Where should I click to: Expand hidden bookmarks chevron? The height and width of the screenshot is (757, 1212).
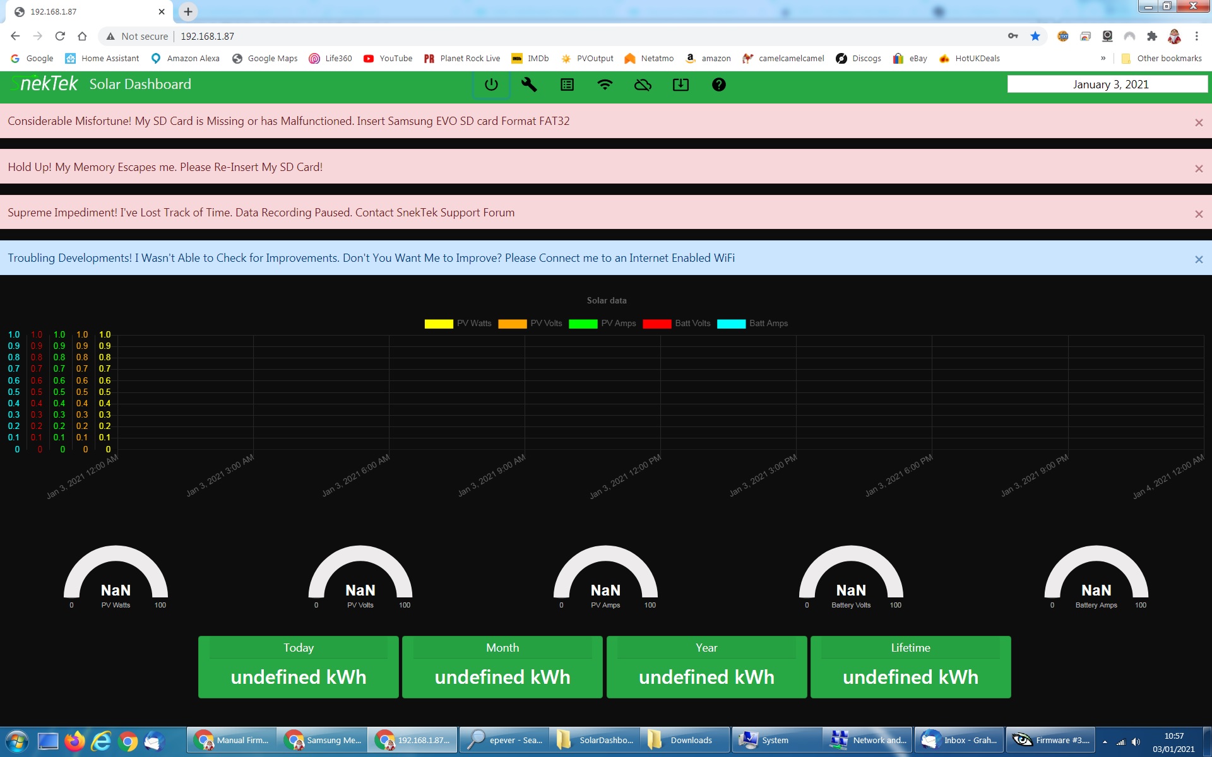1103,59
